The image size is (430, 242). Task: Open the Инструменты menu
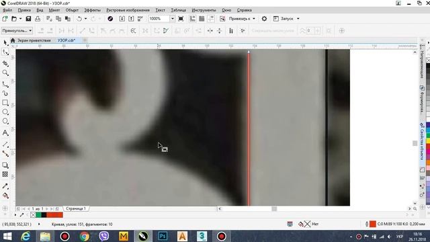[x=204, y=10]
